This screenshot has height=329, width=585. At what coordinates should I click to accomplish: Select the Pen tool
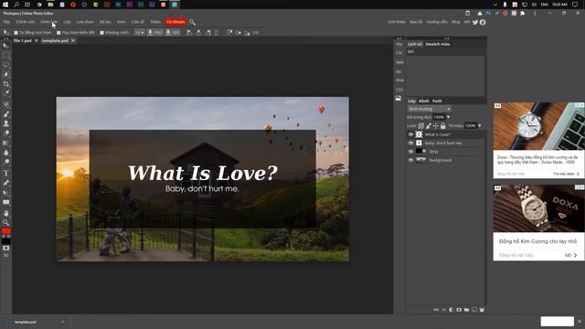(5, 183)
